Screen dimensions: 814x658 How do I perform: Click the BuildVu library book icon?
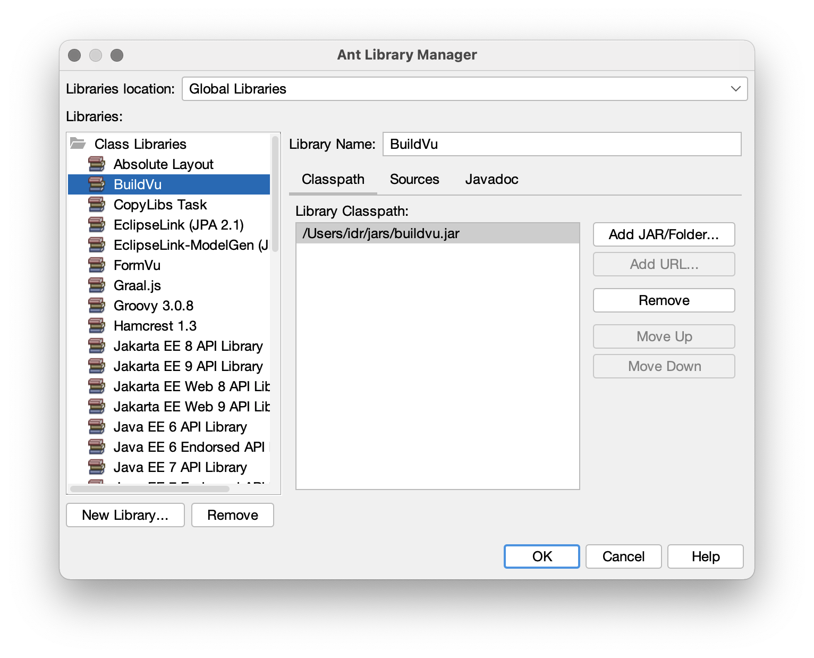[98, 184]
